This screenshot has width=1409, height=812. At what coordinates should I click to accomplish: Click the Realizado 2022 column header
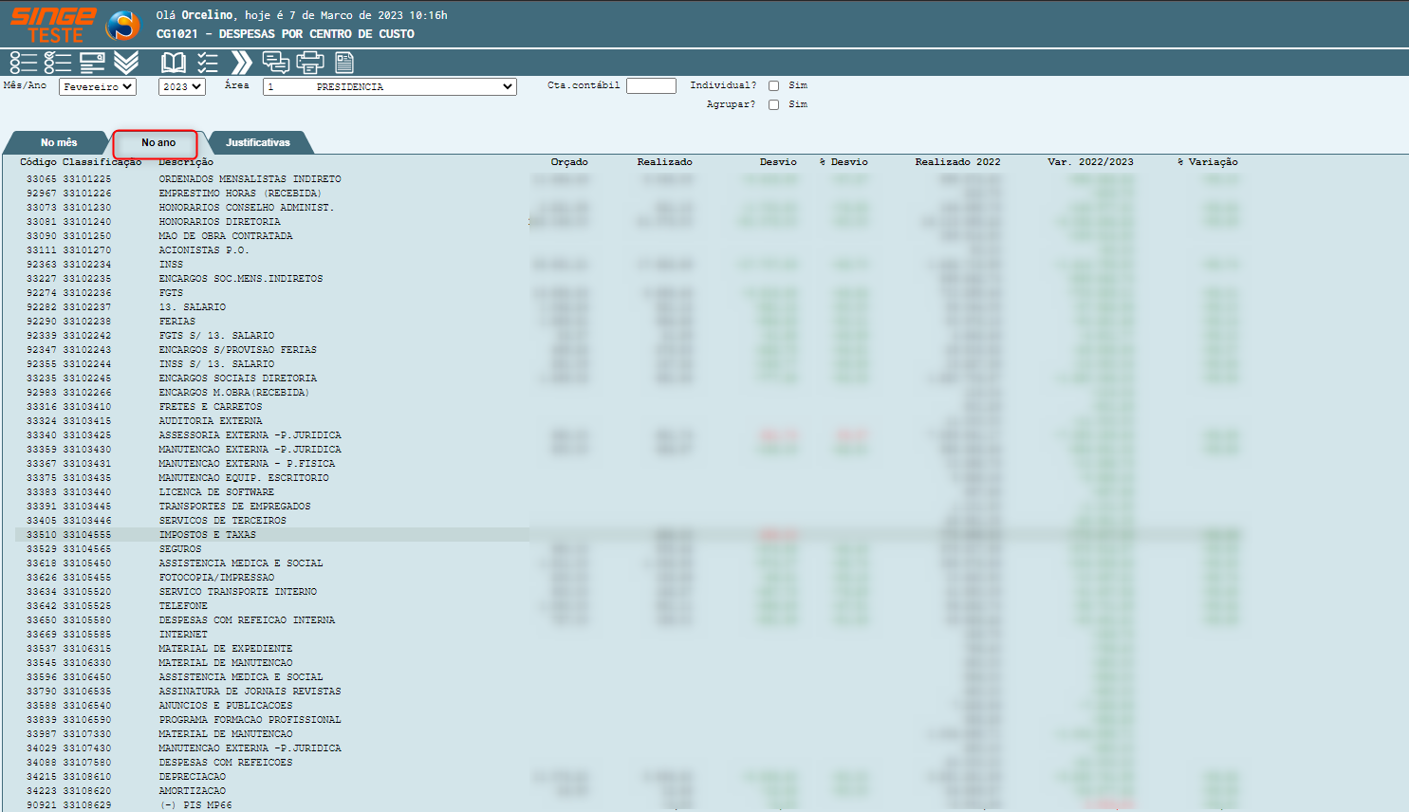point(957,162)
